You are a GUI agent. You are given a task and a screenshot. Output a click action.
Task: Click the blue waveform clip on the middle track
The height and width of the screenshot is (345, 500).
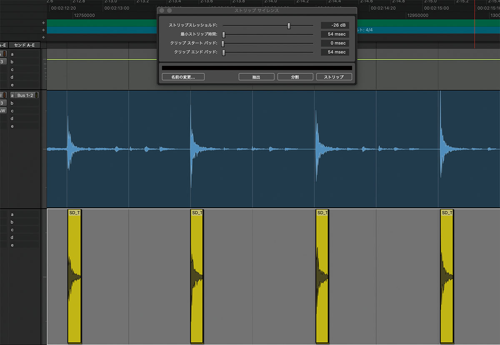coord(273,149)
